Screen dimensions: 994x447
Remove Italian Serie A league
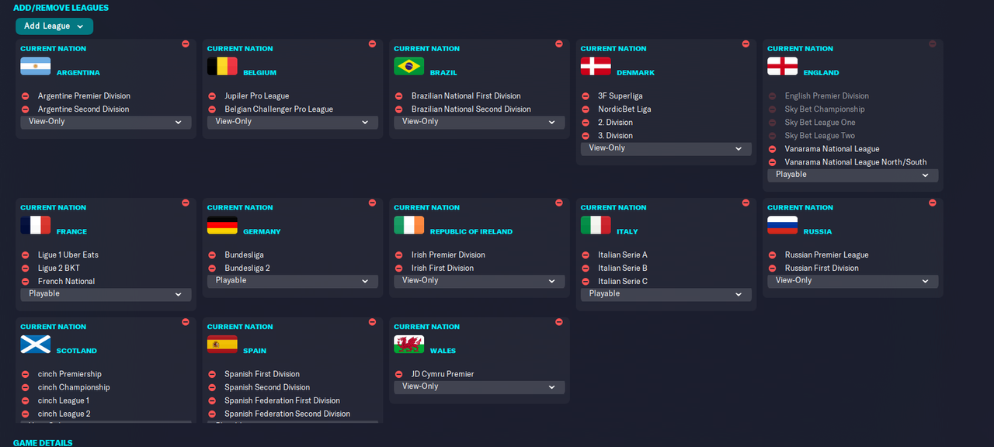click(x=586, y=255)
